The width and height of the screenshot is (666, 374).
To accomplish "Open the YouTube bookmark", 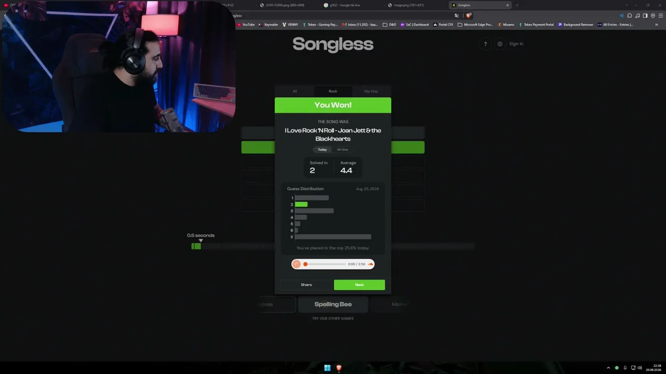I will pyautogui.click(x=246, y=24).
